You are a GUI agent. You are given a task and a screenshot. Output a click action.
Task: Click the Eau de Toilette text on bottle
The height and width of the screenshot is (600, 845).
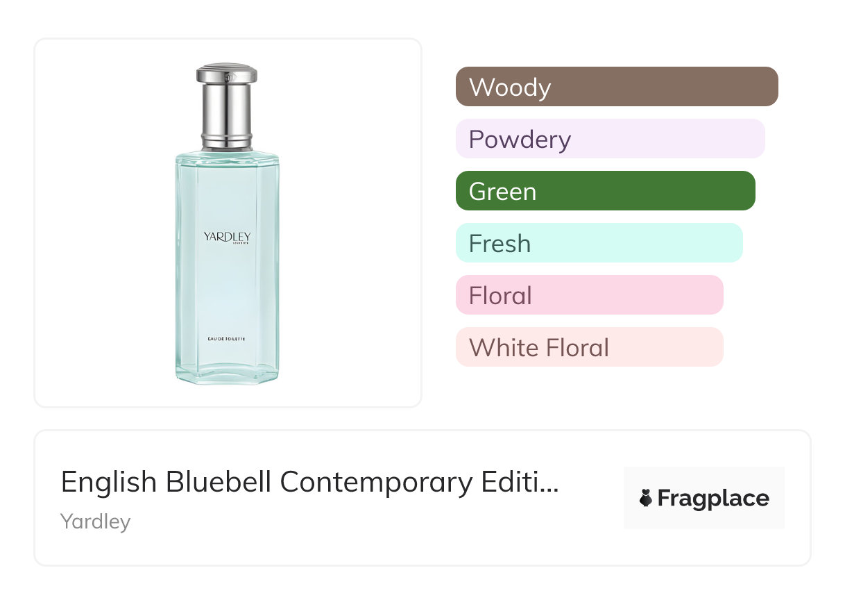(227, 337)
